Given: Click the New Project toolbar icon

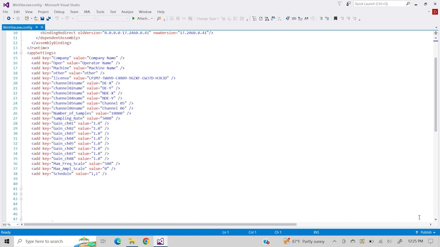Looking at the screenshot, I should [x=27, y=19].
